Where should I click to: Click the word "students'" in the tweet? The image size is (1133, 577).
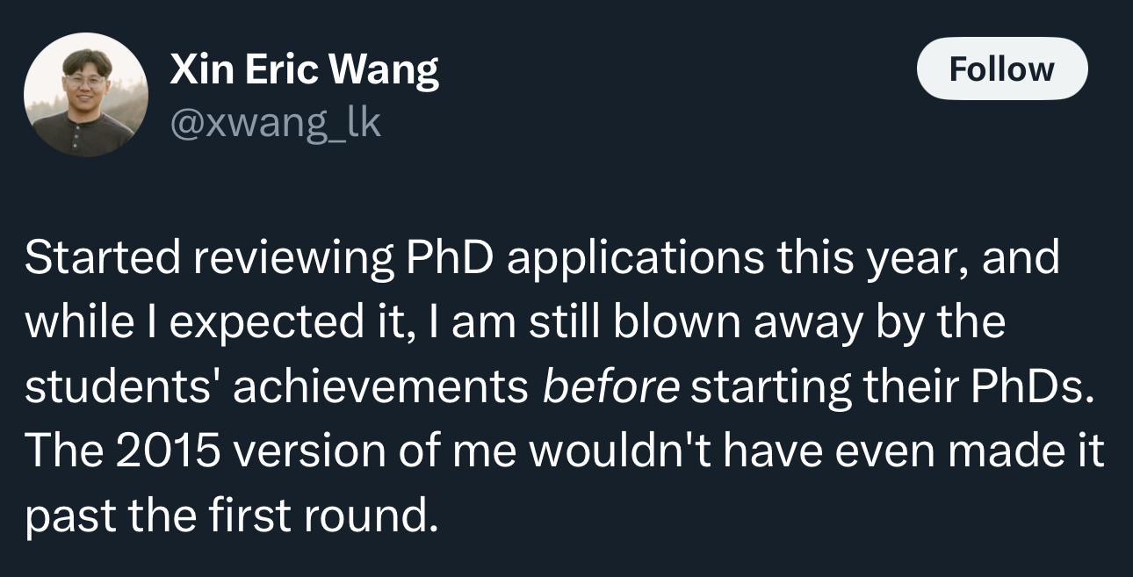pyautogui.click(x=122, y=387)
